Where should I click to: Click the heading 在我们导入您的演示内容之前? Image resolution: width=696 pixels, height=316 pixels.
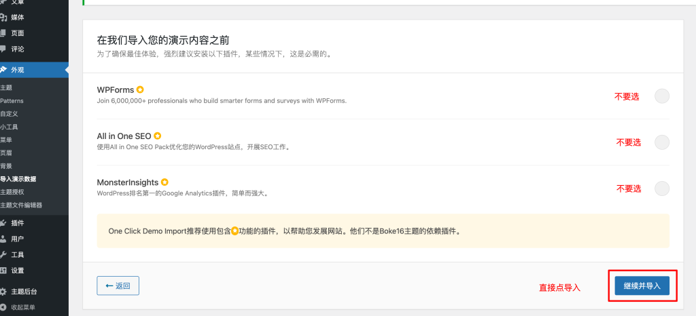point(163,40)
